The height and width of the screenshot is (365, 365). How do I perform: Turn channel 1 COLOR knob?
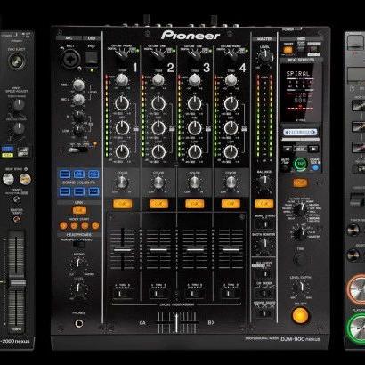[x=122, y=182]
